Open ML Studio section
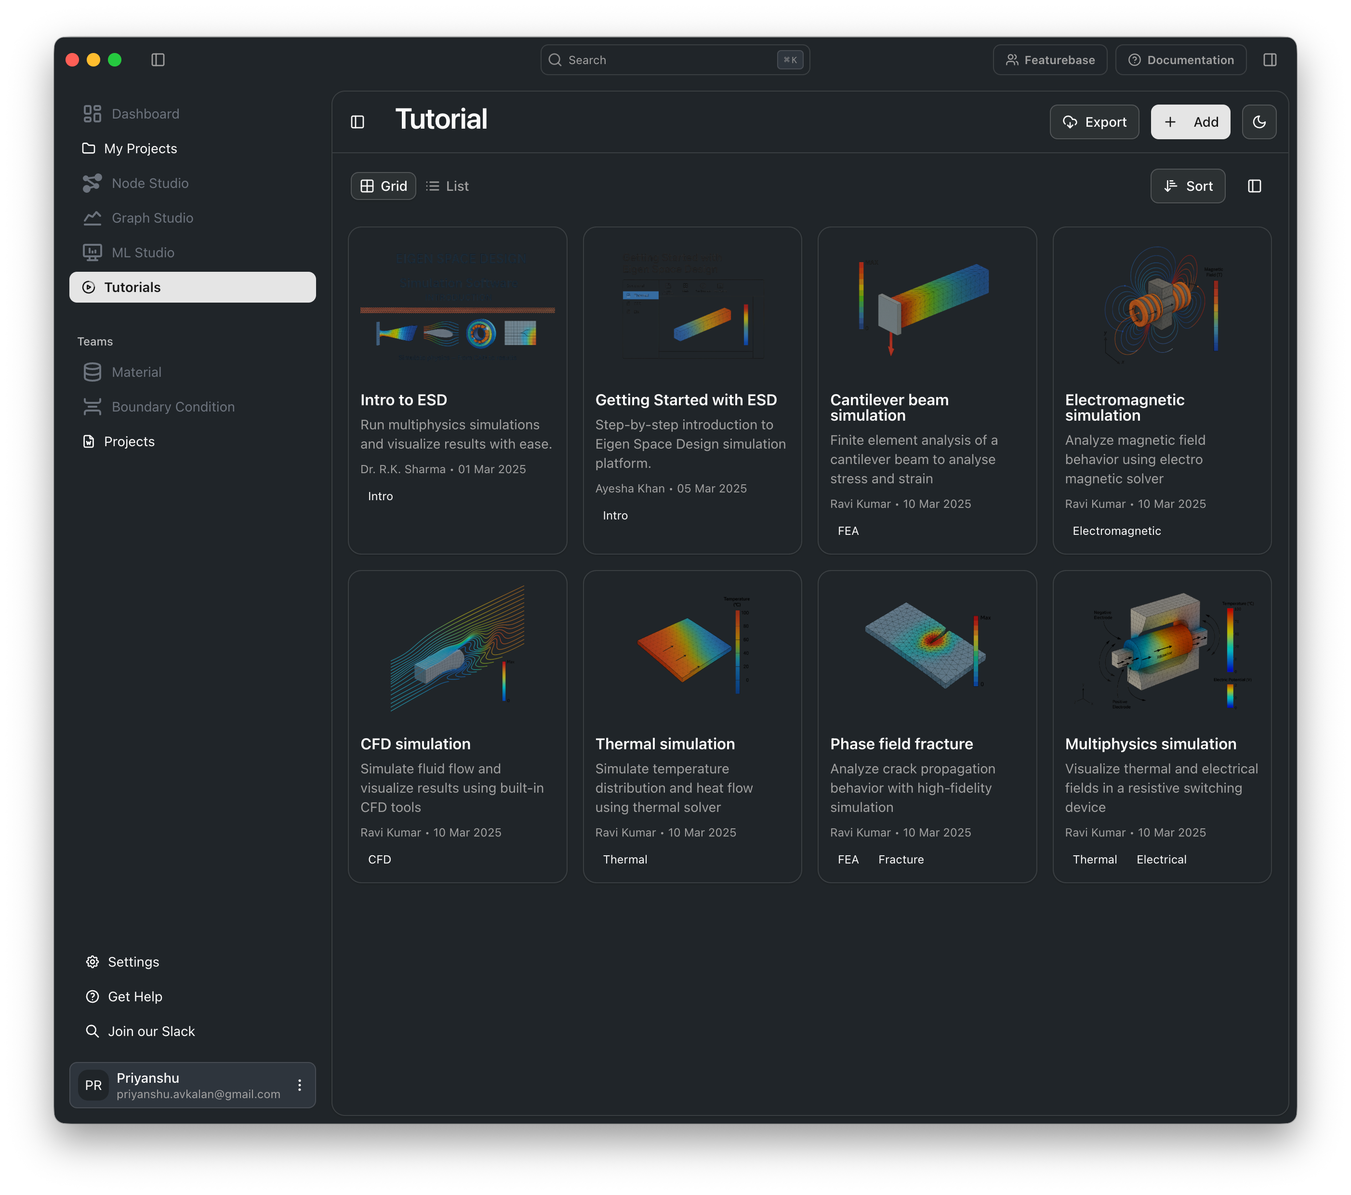Viewport: 1351px width, 1195px height. [192, 252]
